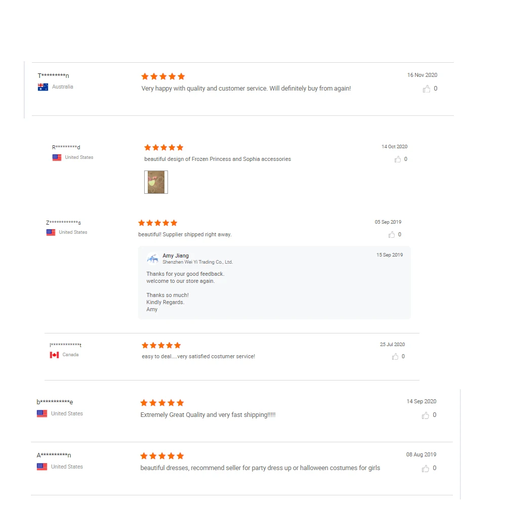Thumbs-up the 08 Aug 2019 review

pos(426,469)
